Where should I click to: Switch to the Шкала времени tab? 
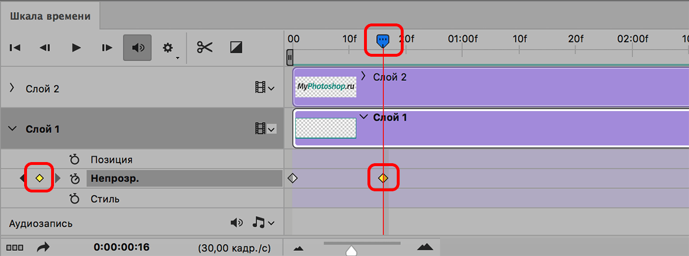(50, 16)
